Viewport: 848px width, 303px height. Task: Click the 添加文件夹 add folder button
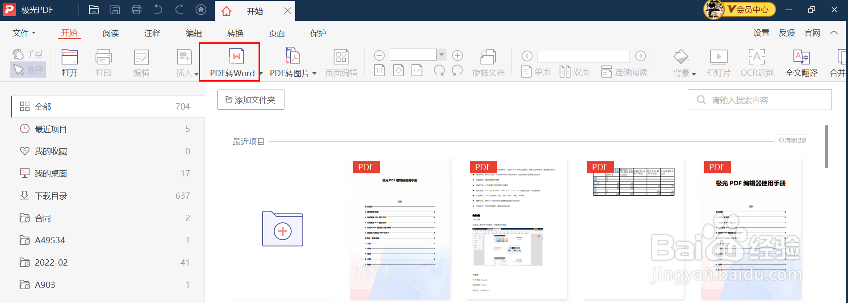[251, 100]
